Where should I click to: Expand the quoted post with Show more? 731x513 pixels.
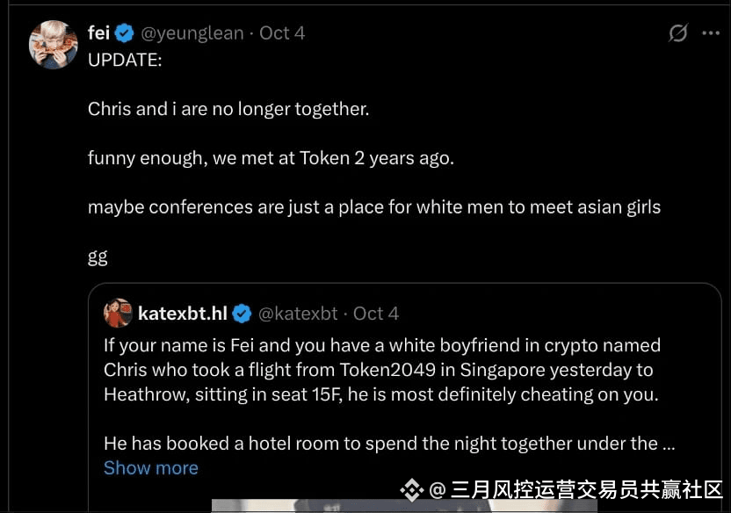(151, 468)
